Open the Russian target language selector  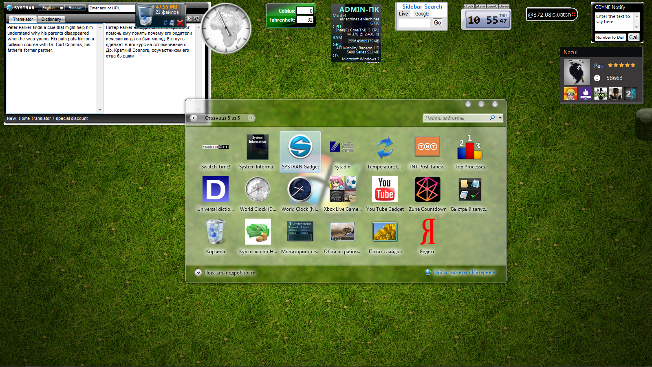click(75, 8)
